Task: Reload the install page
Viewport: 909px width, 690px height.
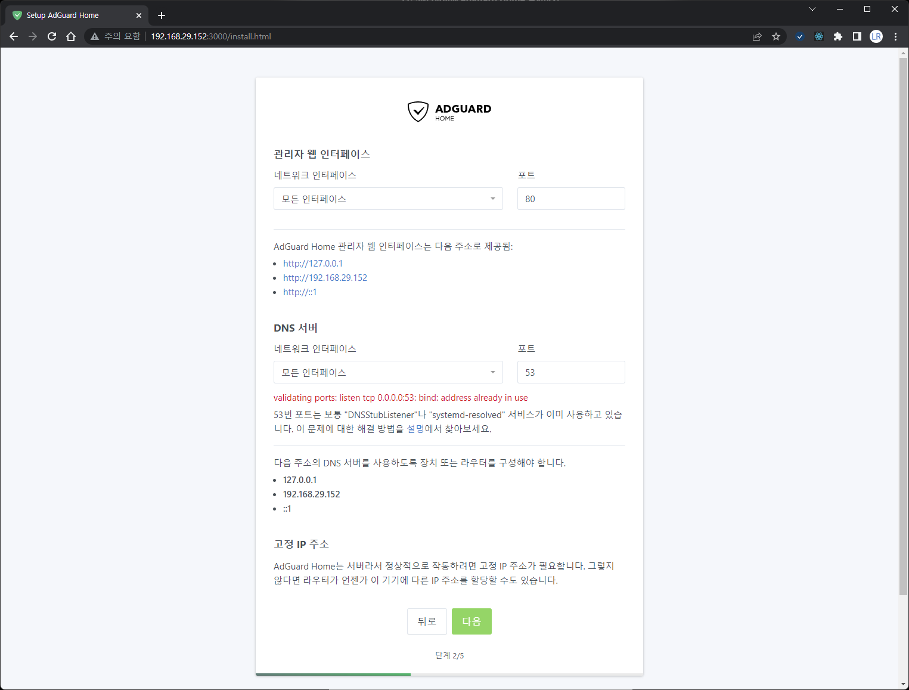Action: click(x=52, y=36)
